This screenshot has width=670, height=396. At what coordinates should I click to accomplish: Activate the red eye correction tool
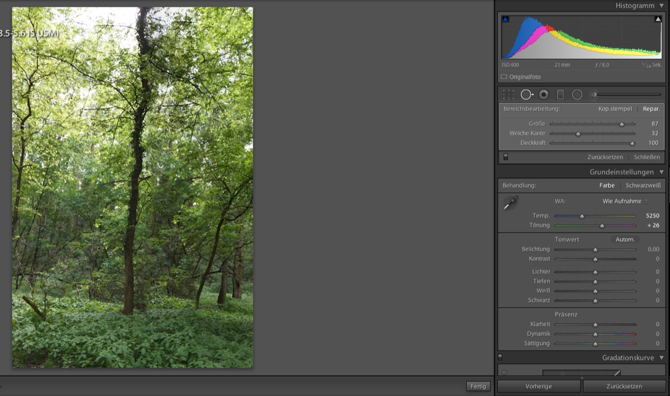(x=544, y=95)
